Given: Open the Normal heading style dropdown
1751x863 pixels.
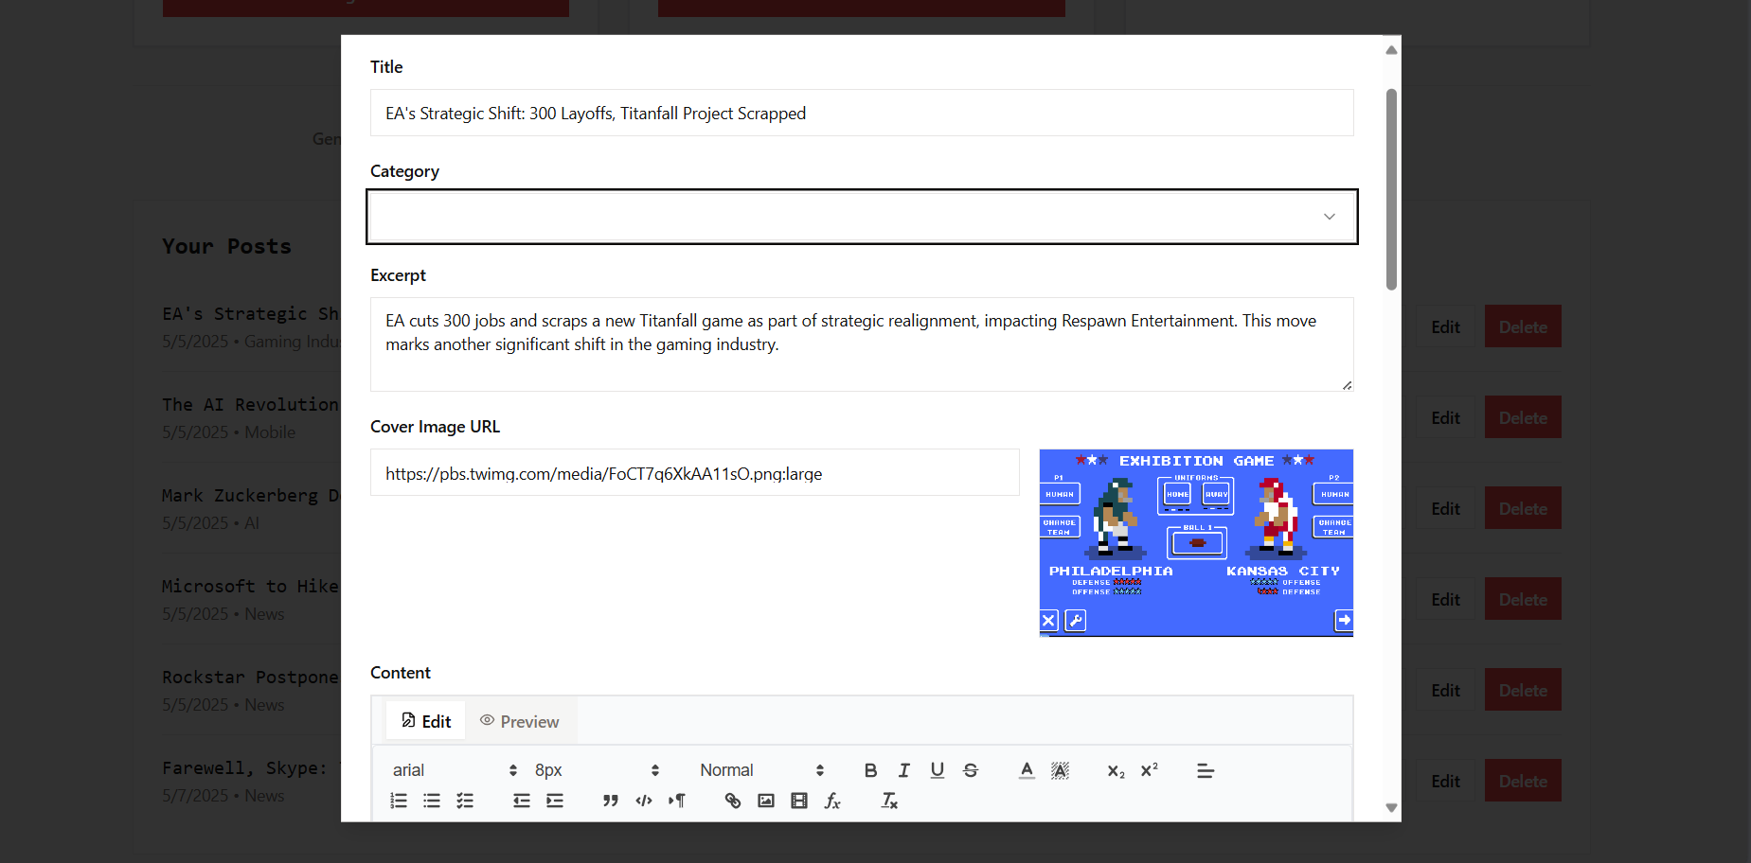Looking at the screenshot, I should click(x=761, y=770).
